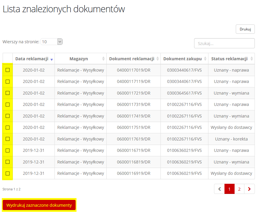Click the Wierszy na stronie label
The image size is (259, 213).
[x=21, y=42]
